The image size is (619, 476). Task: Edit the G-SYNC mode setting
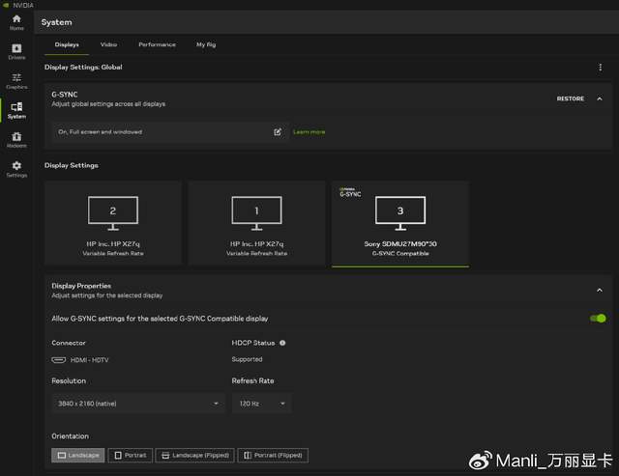click(x=278, y=132)
